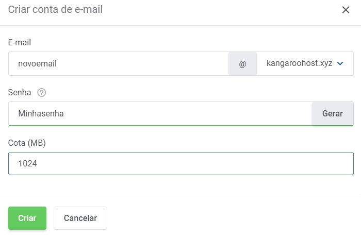Click blank footer area right of Cancelar
The width and height of the screenshot is (361, 238).
click(x=232, y=218)
